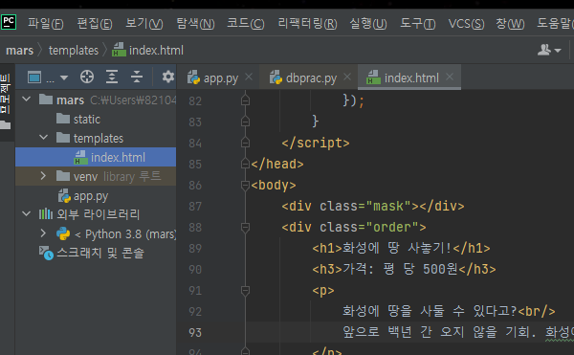Click the collapse all icon in project toolbar
The height and width of the screenshot is (355, 574).
click(137, 77)
